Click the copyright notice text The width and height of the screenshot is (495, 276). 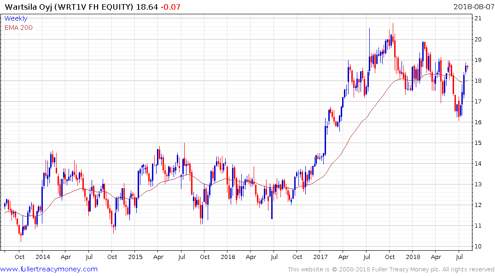tap(391, 270)
